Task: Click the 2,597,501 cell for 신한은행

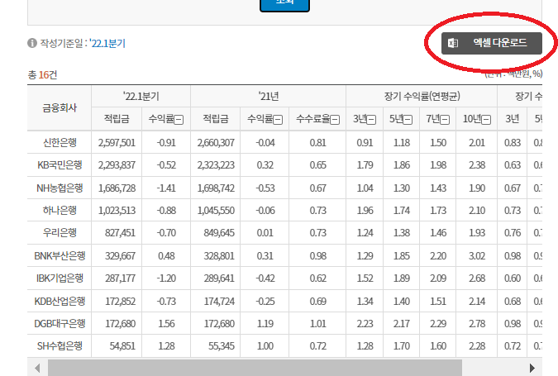Action: [x=117, y=143]
